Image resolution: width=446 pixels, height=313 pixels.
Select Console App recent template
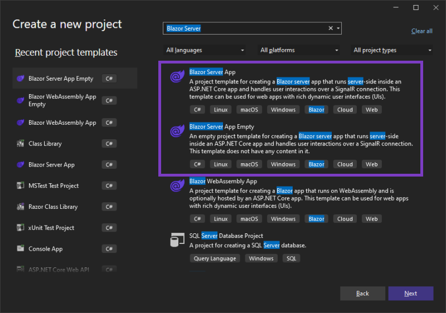coord(75,248)
